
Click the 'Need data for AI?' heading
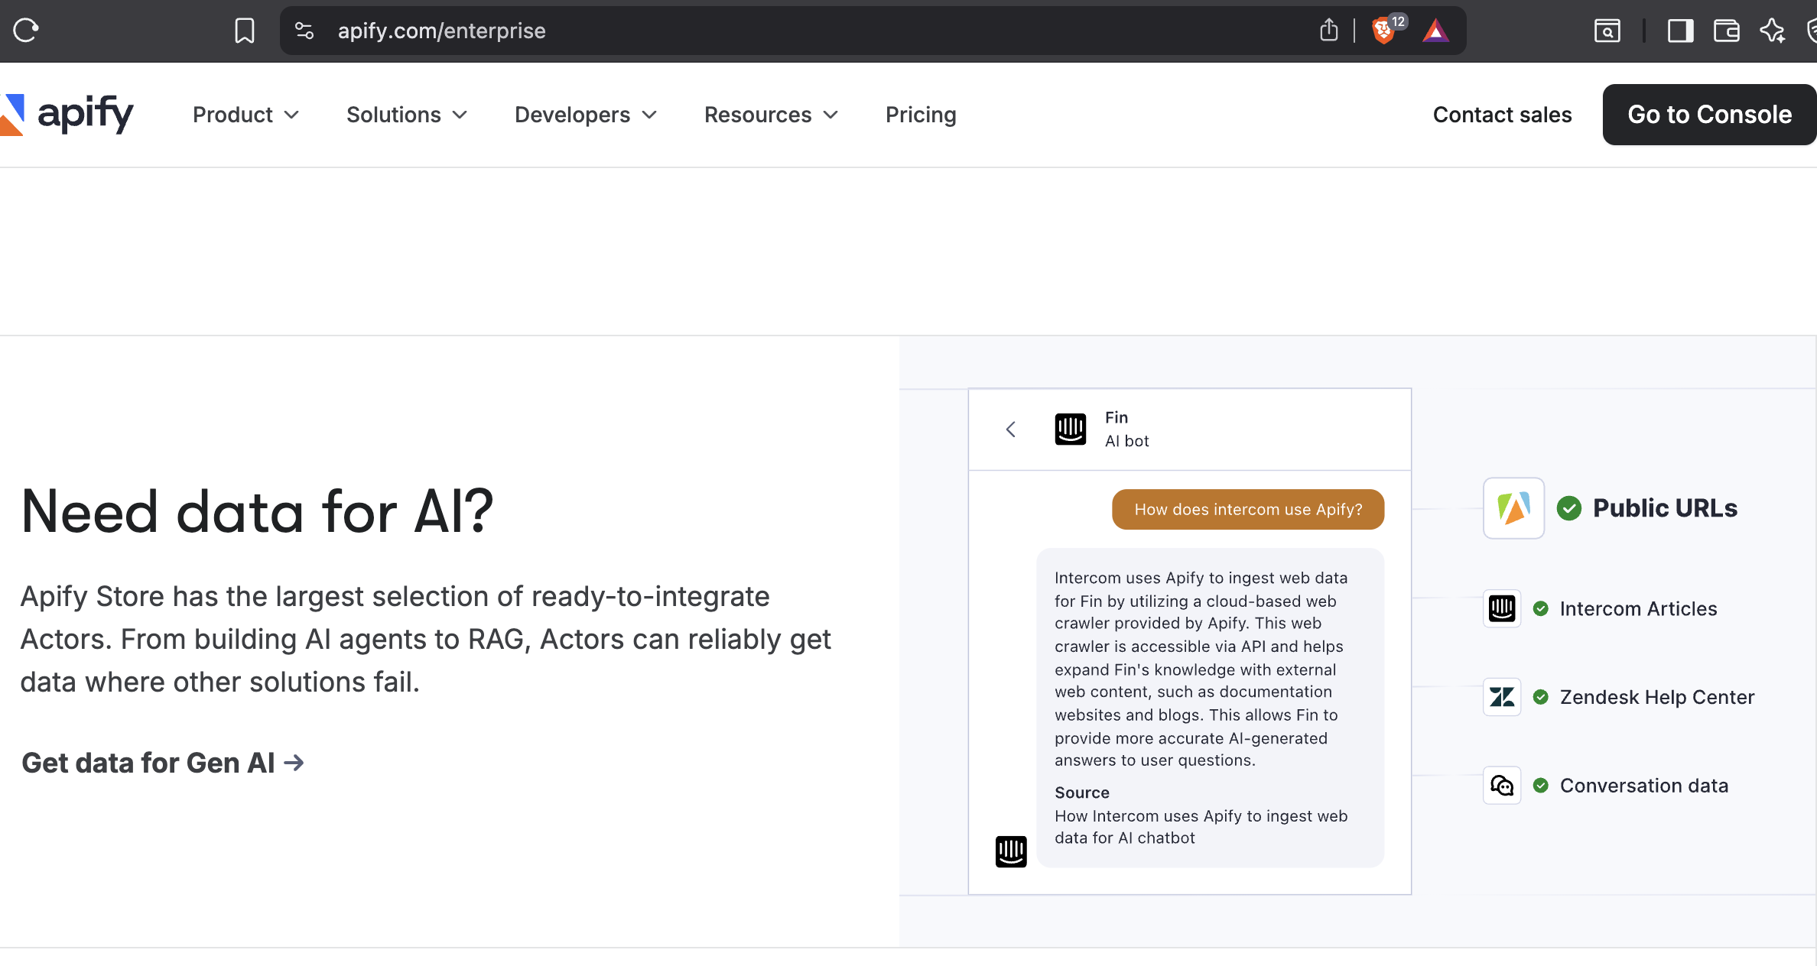258,512
